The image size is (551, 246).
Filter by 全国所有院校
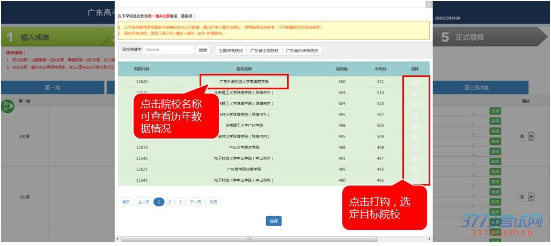pos(230,51)
